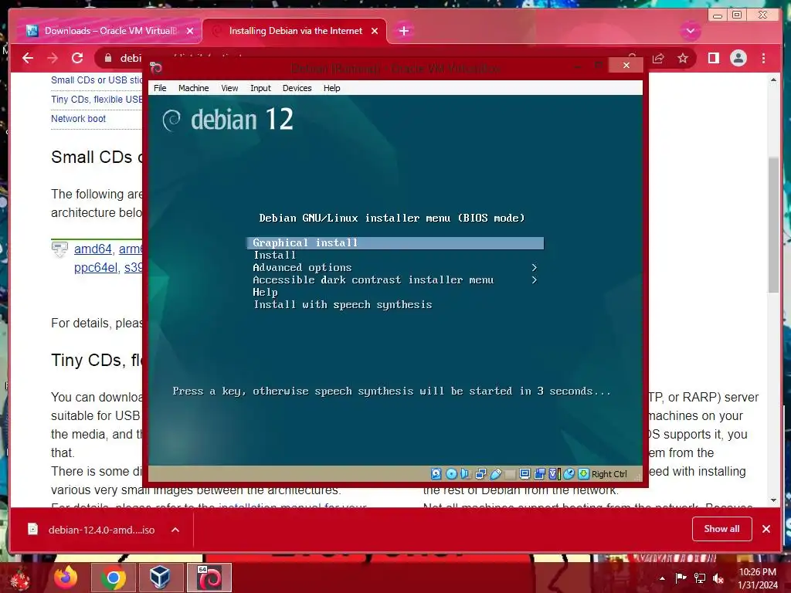Show hidden system tray icons
The height and width of the screenshot is (593, 791).
pos(662,578)
